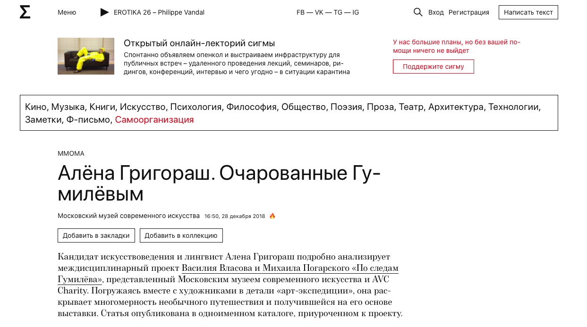Click the fire icon beside the date
Viewport: 587px width, 327px height.
coord(272,216)
